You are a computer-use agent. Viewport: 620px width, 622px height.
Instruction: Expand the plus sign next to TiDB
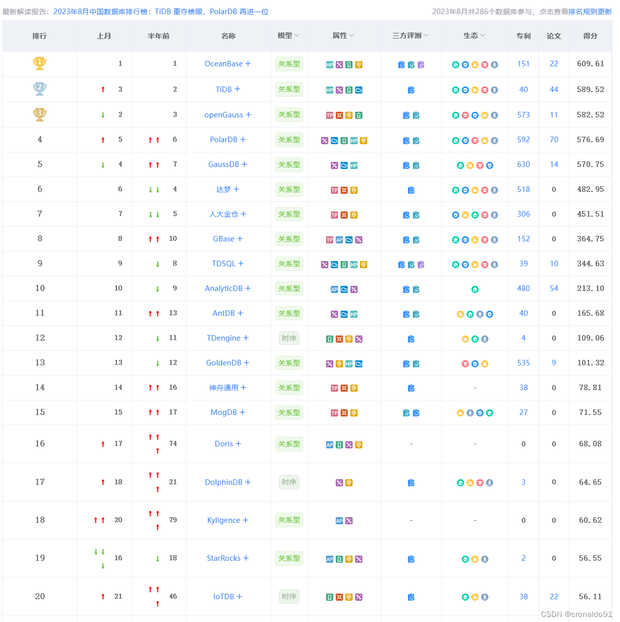pos(237,89)
